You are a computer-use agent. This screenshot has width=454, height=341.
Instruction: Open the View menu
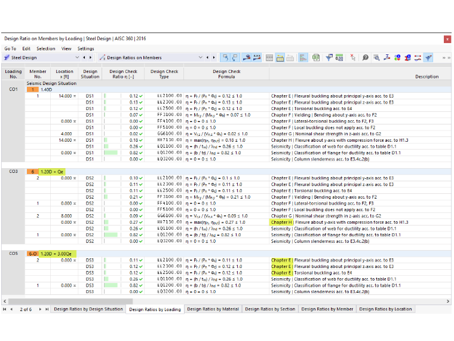click(x=66, y=48)
